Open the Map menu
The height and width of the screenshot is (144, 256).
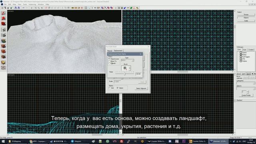14,4
